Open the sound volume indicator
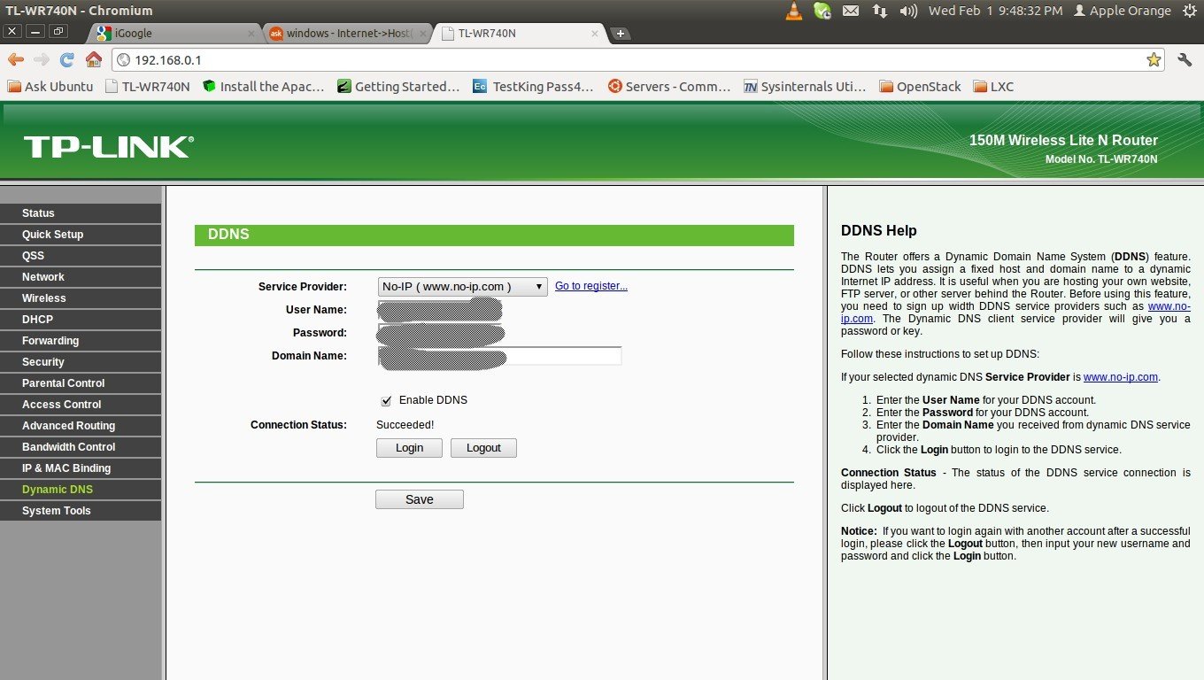 click(x=908, y=11)
